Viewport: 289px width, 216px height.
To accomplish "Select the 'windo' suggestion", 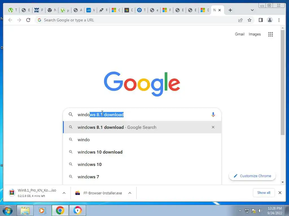I will (x=142, y=139).
